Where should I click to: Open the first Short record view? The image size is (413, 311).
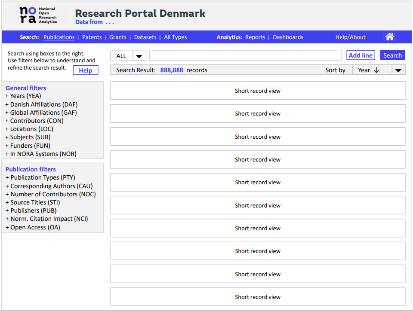click(258, 91)
